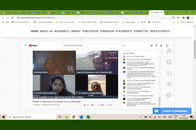Open the Windows Start menu

pyautogui.click(x=3, y=117)
